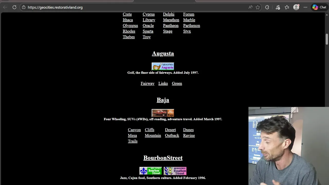Viewport: 329px width, 185px height.
Task: Click the scrollbar up arrow
Action: (327, 15)
